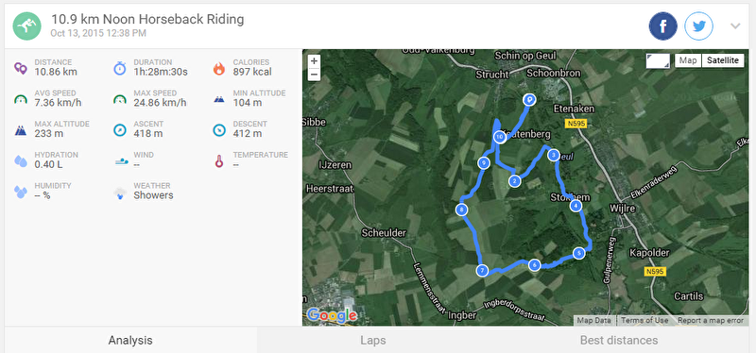The width and height of the screenshot is (756, 353).
Task: Share workout via the Facebook icon
Action: (x=663, y=26)
